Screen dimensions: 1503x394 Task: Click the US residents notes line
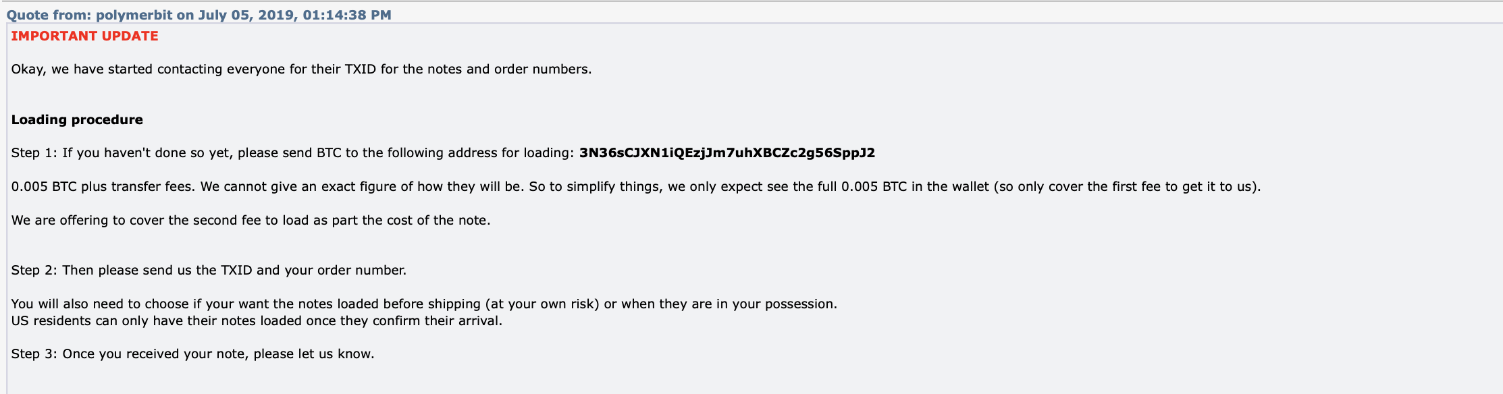257,321
